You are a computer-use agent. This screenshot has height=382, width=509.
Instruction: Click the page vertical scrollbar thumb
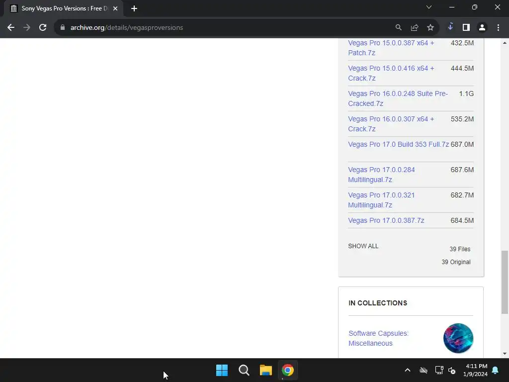pos(505,282)
